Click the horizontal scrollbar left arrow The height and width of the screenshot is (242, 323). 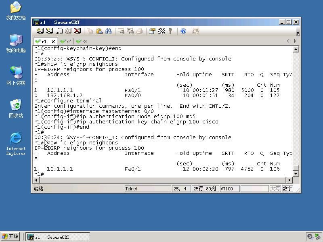coord(36,180)
